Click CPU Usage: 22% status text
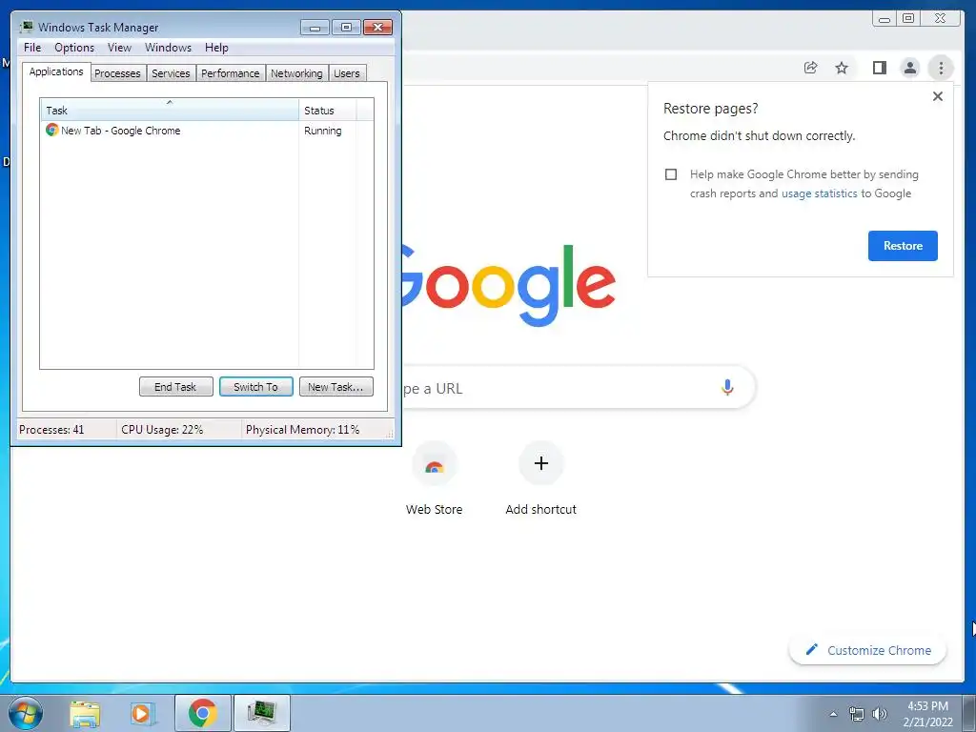976x732 pixels. coord(162,430)
